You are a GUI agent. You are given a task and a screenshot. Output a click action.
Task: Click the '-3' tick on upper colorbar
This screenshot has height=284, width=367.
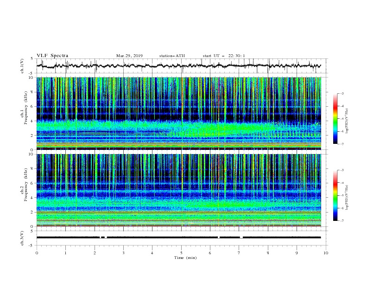click(x=342, y=93)
